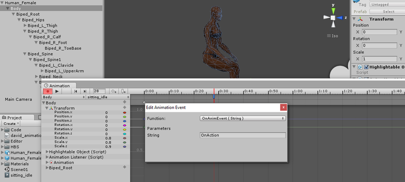
Task: Toggle the Iso projection mode label
Action: coord(334,36)
